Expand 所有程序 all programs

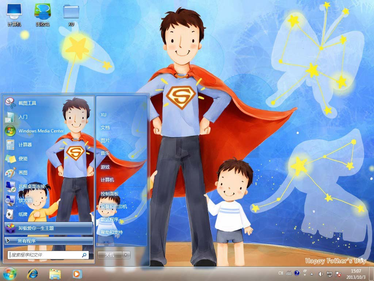[49, 241]
